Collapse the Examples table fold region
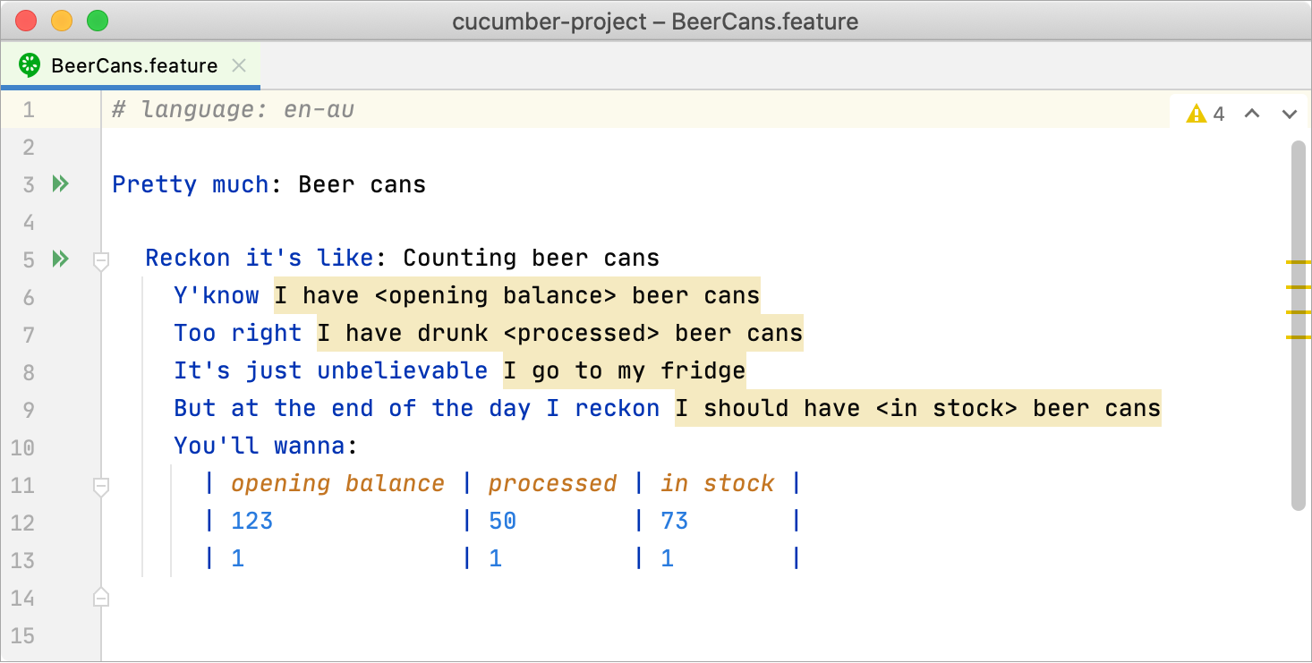 point(100,487)
